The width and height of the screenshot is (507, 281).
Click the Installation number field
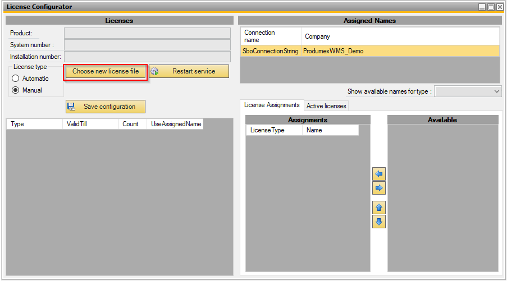point(147,57)
